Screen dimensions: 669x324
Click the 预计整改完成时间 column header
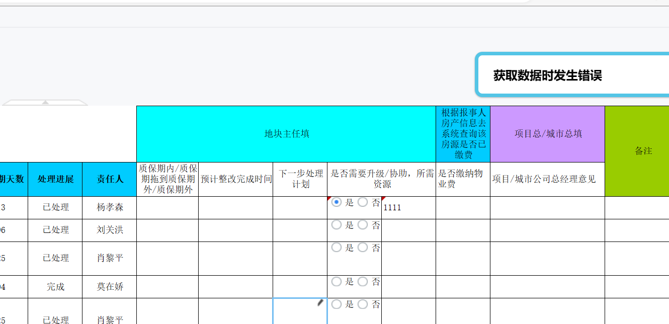point(236,179)
